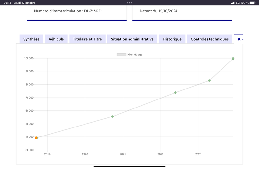Select the green data point near 55 000
Image resolution: width=259 pixels, height=169 pixels.
pyautogui.click(x=112, y=117)
